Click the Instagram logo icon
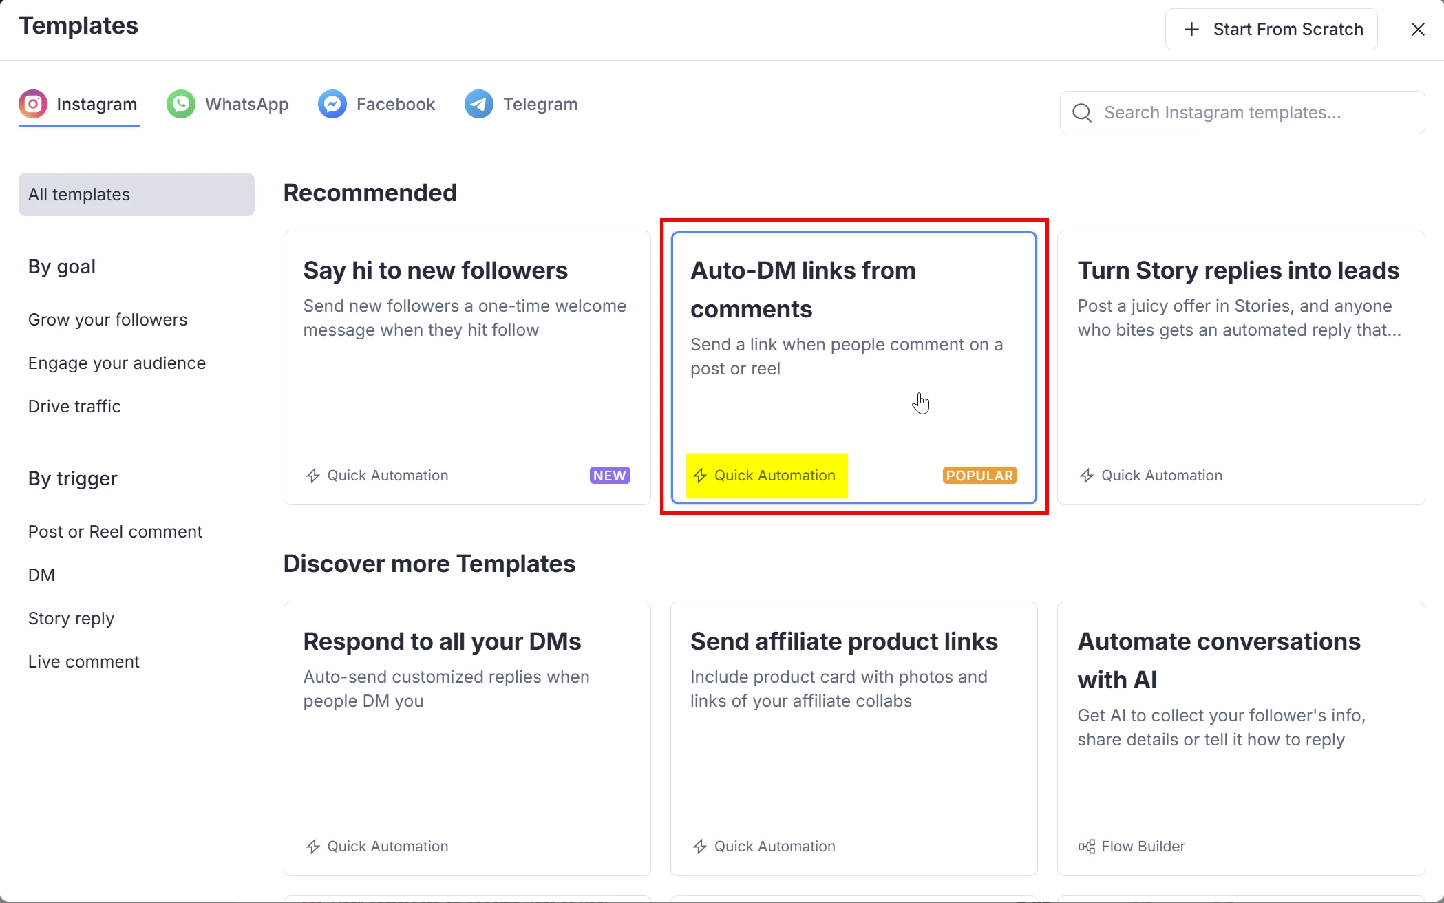 coord(33,104)
